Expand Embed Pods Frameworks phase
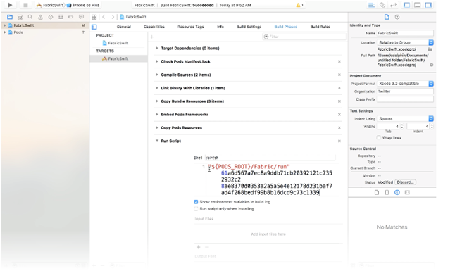The image size is (455, 278). pos(157,115)
